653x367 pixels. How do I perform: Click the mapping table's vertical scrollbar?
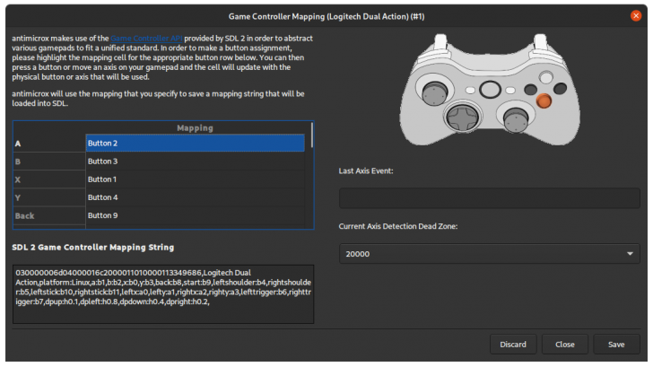click(311, 136)
